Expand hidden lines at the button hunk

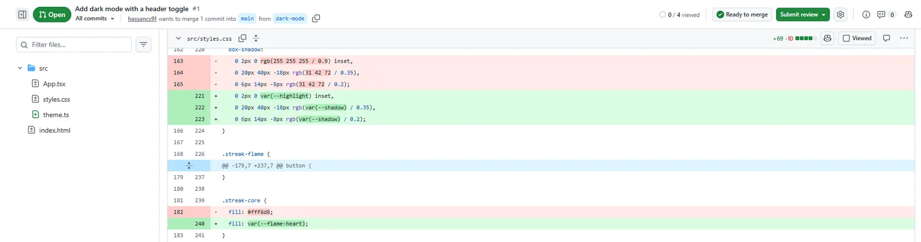point(189,166)
